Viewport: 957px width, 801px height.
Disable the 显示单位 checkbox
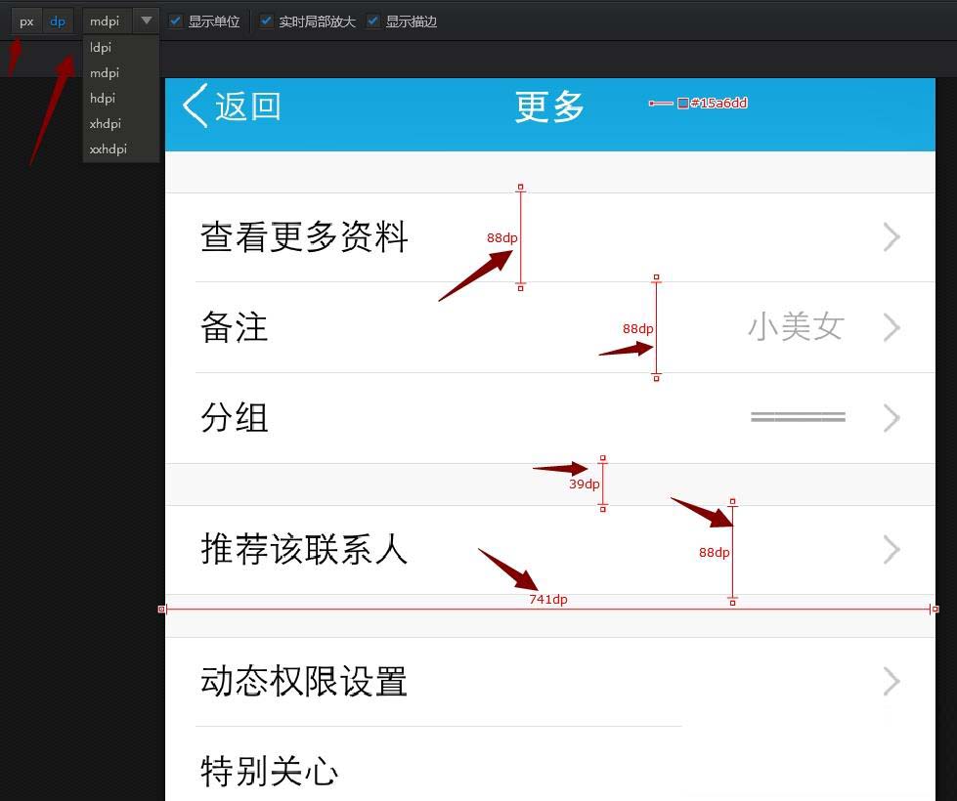click(175, 21)
